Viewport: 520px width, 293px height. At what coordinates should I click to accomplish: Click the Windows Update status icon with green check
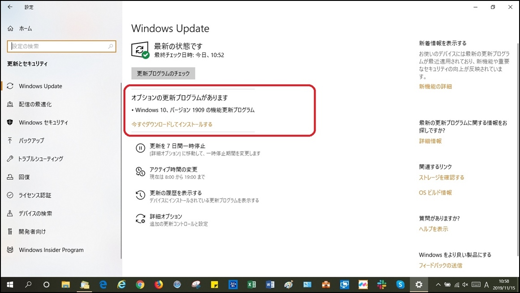[140, 50]
